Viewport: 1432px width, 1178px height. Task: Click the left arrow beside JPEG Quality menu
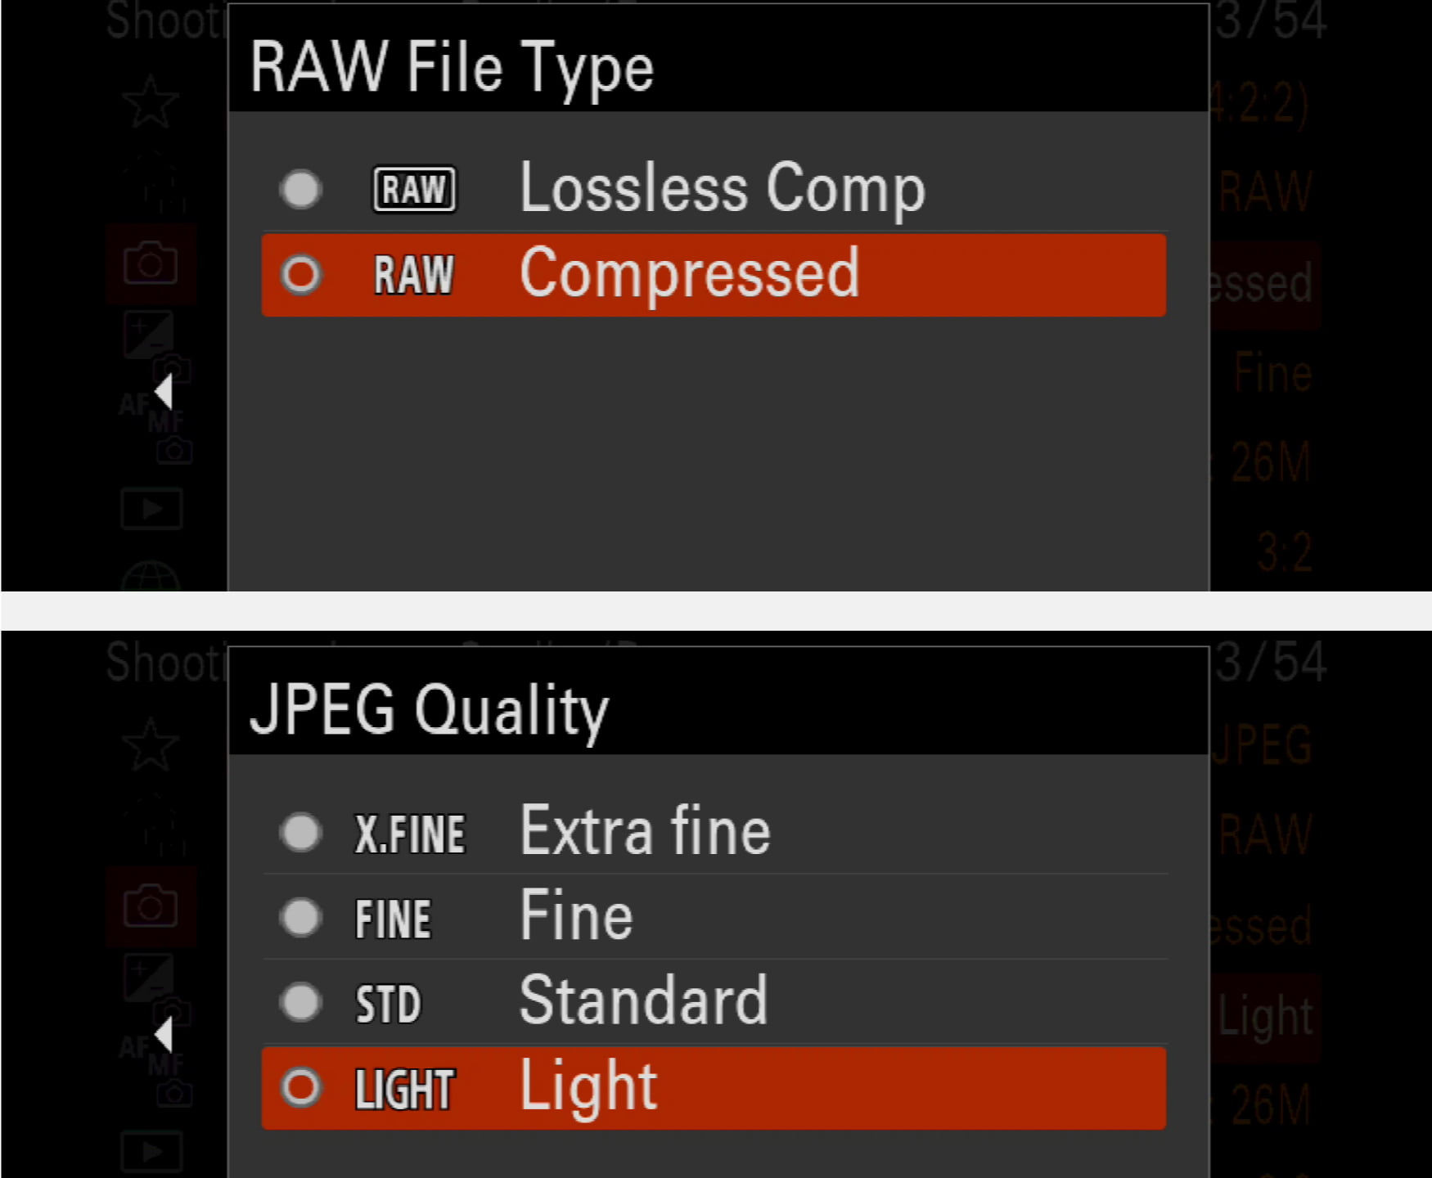point(164,1035)
